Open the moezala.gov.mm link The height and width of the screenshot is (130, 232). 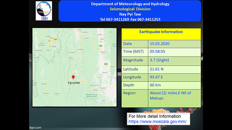coord(157,122)
